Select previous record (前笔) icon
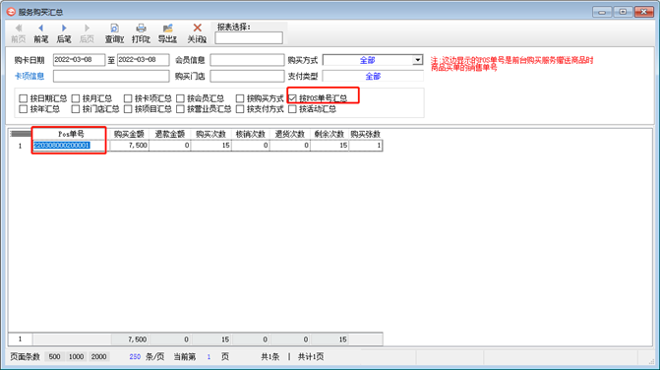Viewport: 660px width, 370px height. point(41,29)
